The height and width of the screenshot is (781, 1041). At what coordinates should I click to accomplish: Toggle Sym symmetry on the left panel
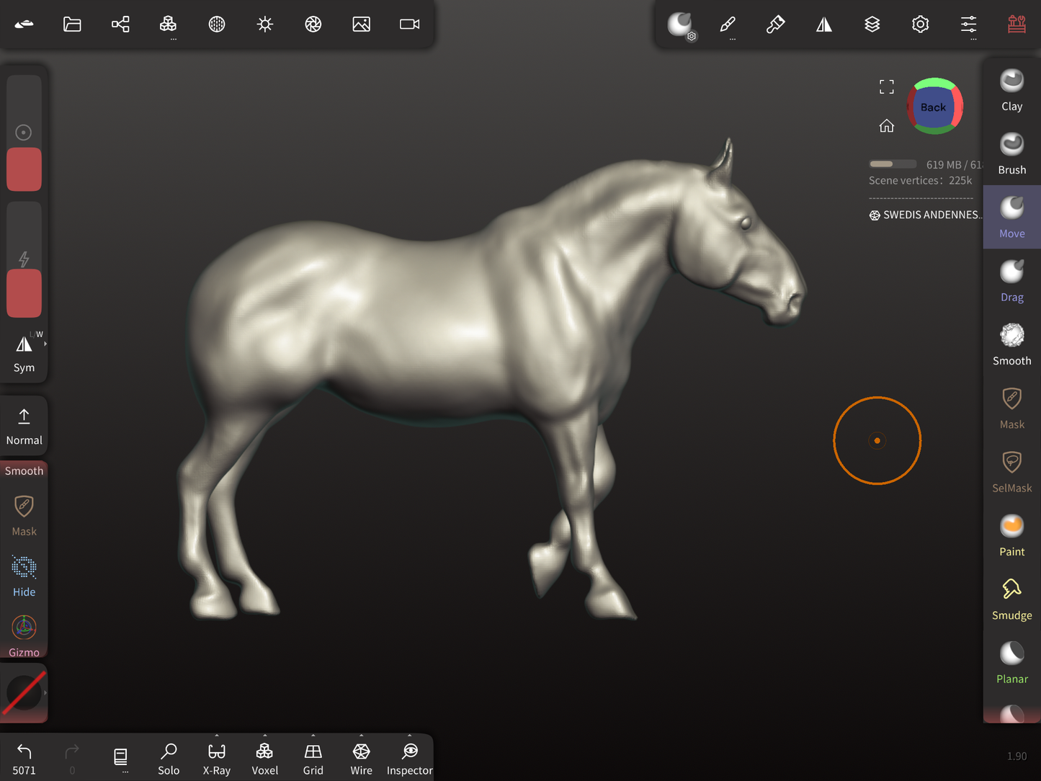tap(24, 352)
